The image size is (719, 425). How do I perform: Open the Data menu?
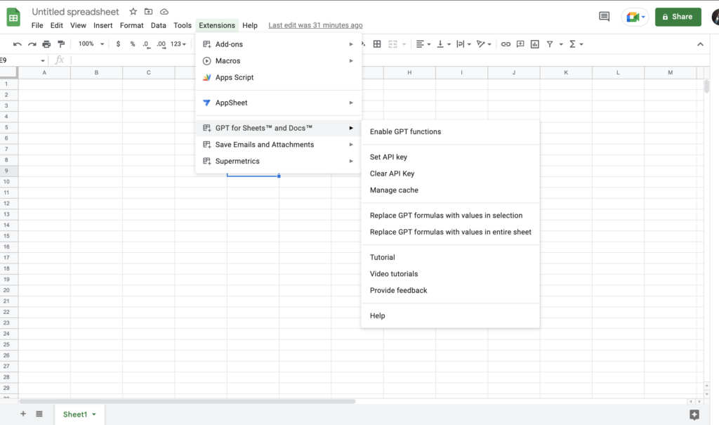pos(158,25)
